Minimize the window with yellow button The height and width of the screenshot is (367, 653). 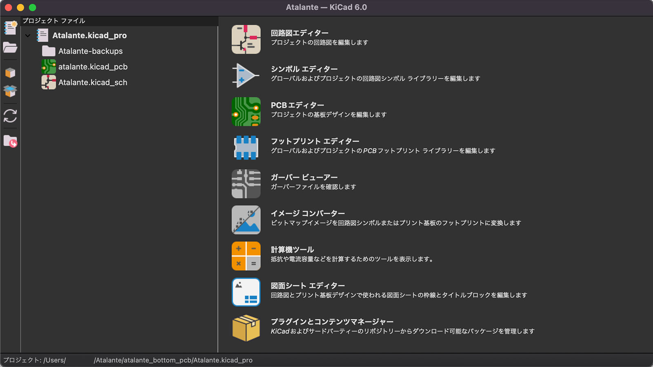[x=20, y=7]
